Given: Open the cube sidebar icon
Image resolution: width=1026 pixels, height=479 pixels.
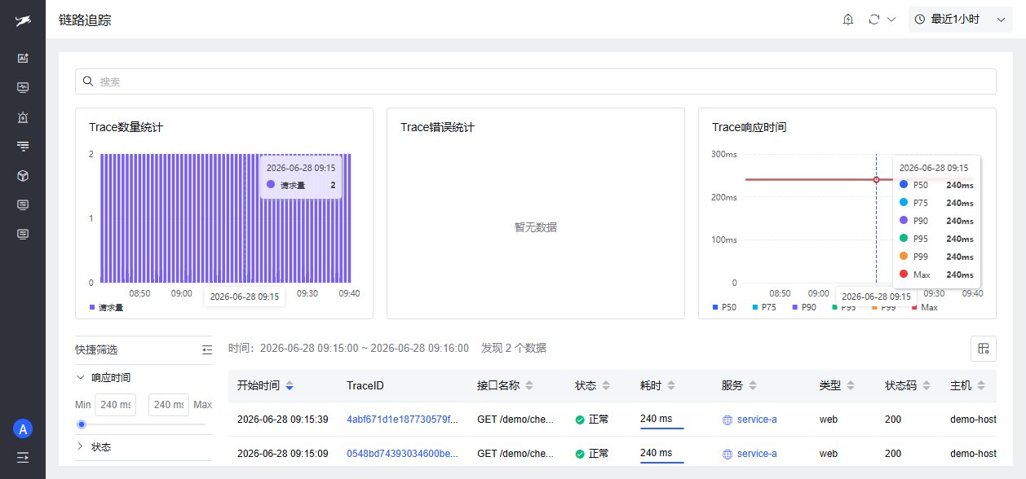Looking at the screenshot, I should [x=23, y=176].
